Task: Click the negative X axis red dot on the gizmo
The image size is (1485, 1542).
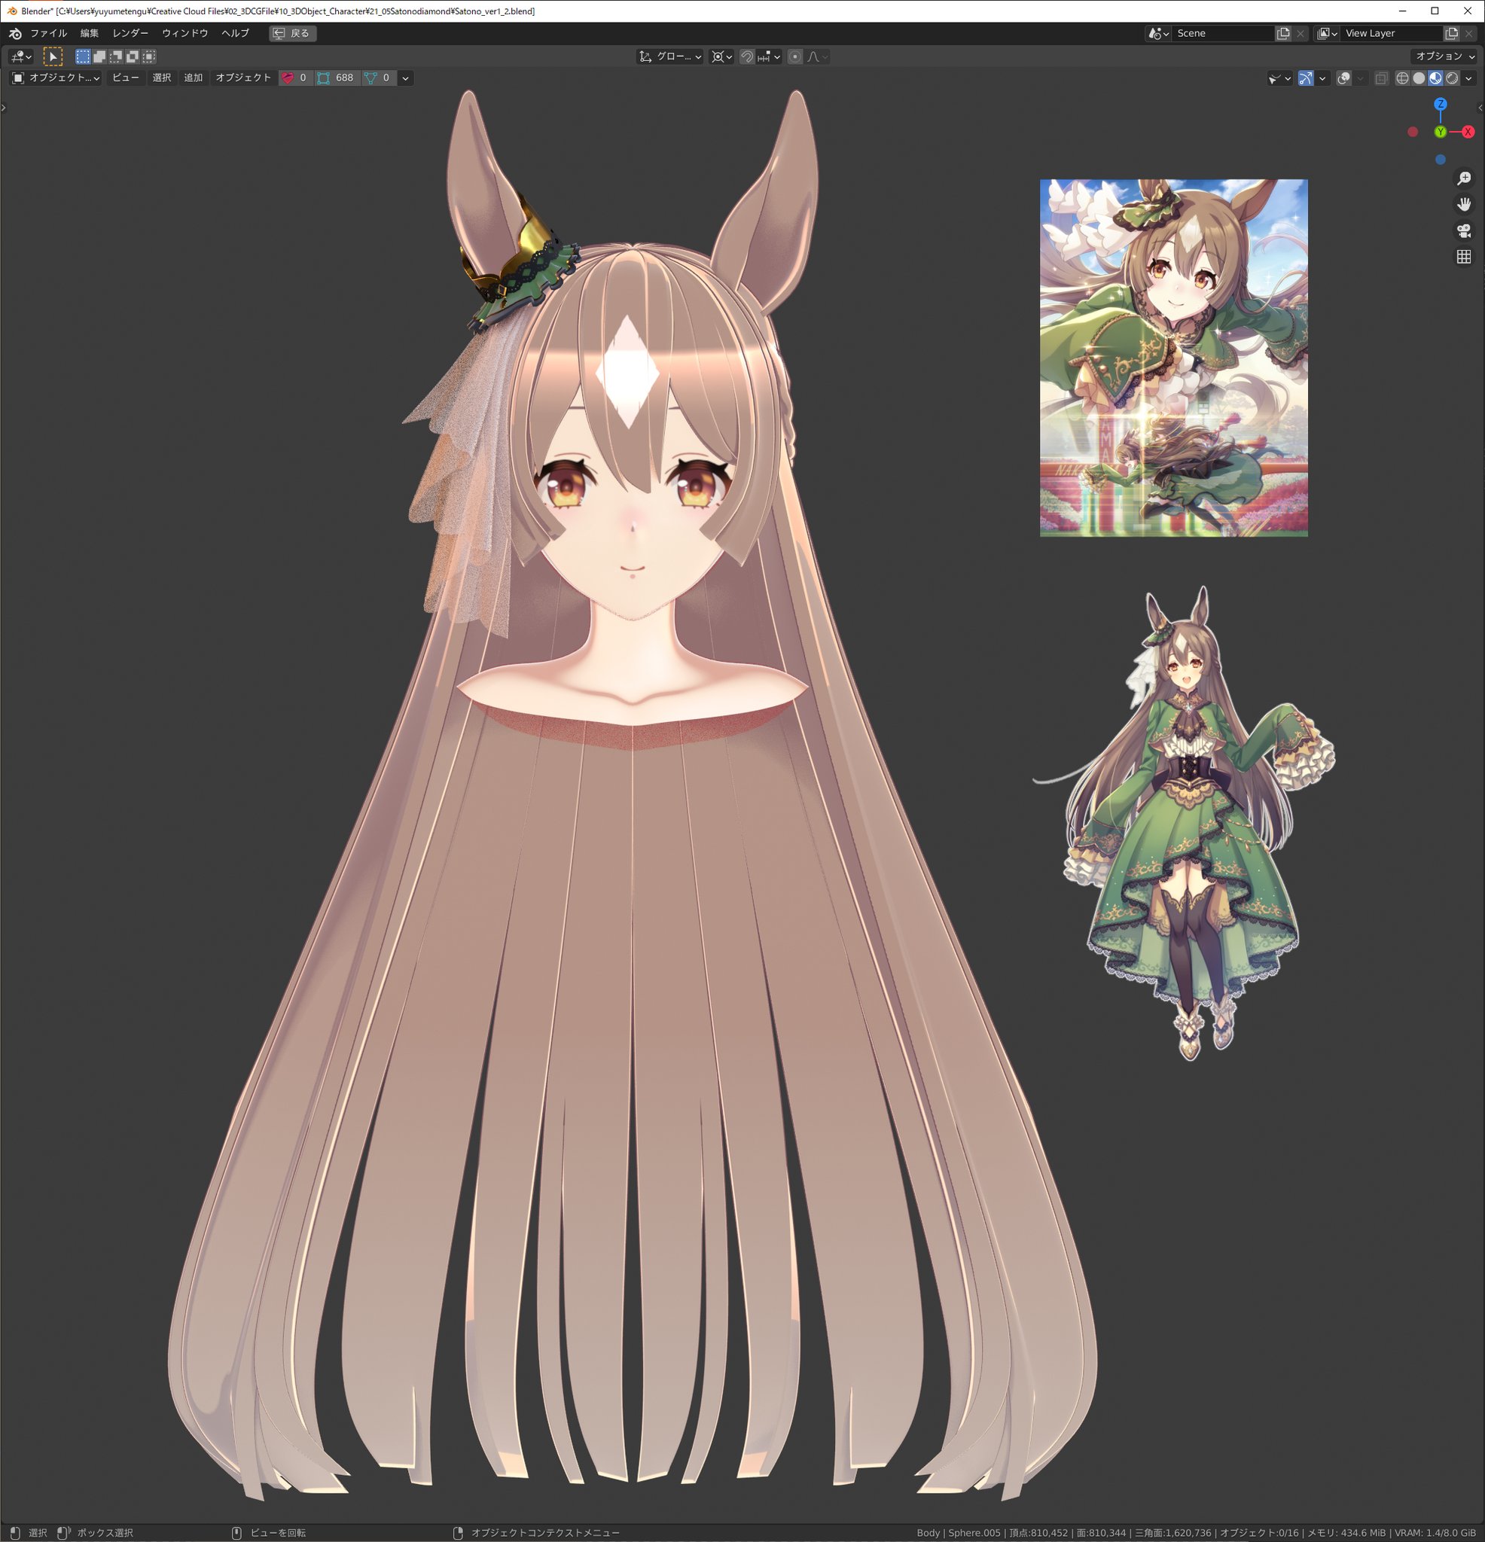Action: (1413, 133)
